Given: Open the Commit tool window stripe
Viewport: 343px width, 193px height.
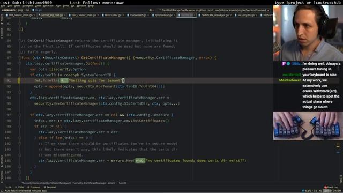Looking at the screenshot, I should (2, 33).
